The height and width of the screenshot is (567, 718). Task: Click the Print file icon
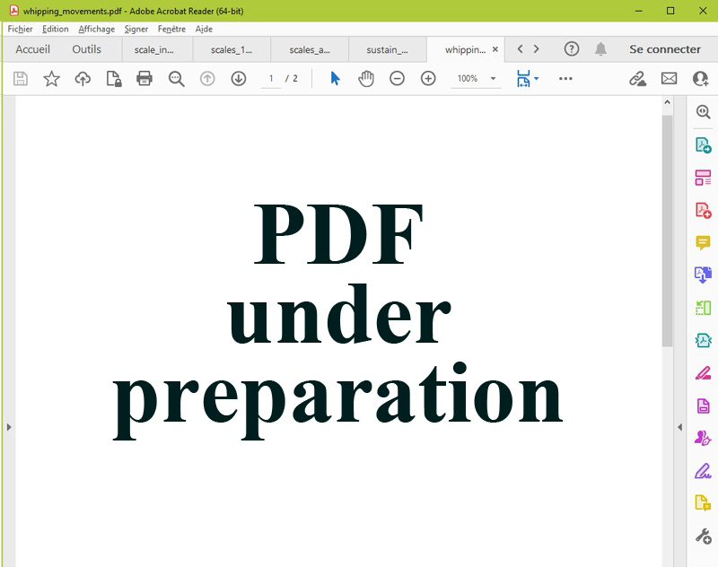tap(144, 79)
